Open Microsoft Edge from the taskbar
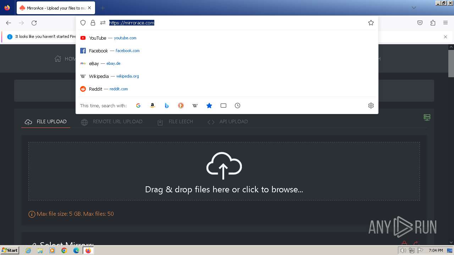The width and height of the screenshot is (454, 255). [x=76, y=250]
